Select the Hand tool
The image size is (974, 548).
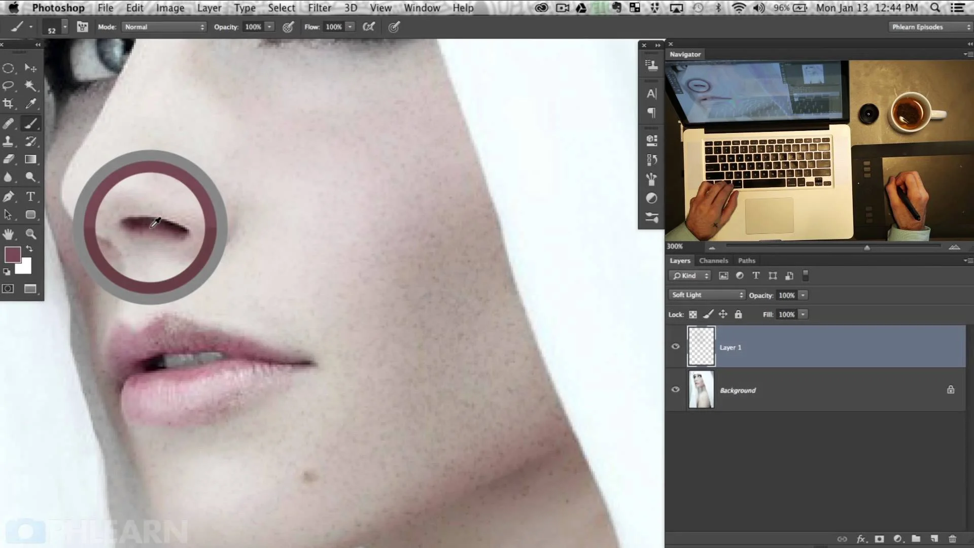[x=9, y=234]
